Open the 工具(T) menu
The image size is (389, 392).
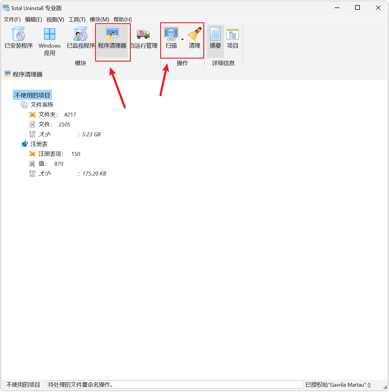tap(77, 19)
